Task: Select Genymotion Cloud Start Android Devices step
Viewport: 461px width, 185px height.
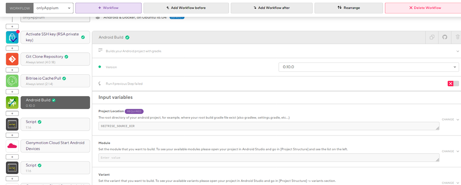Action: point(55,146)
